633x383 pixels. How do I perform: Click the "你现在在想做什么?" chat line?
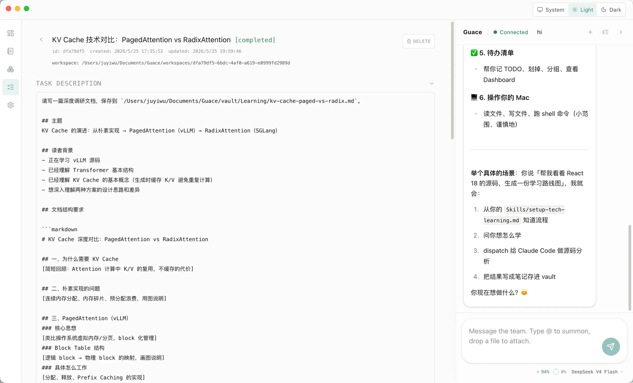(x=499, y=292)
